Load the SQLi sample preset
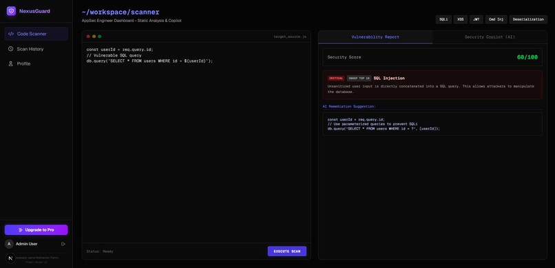This screenshot has height=268, width=555. [443, 19]
